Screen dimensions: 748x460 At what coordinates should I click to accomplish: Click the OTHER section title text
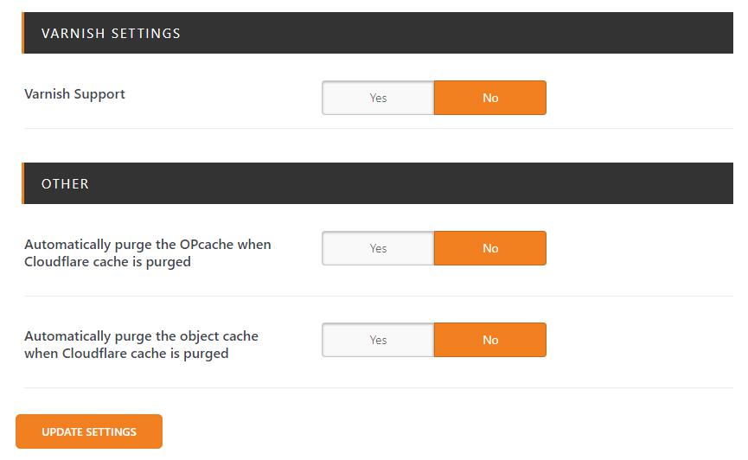coord(65,184)
